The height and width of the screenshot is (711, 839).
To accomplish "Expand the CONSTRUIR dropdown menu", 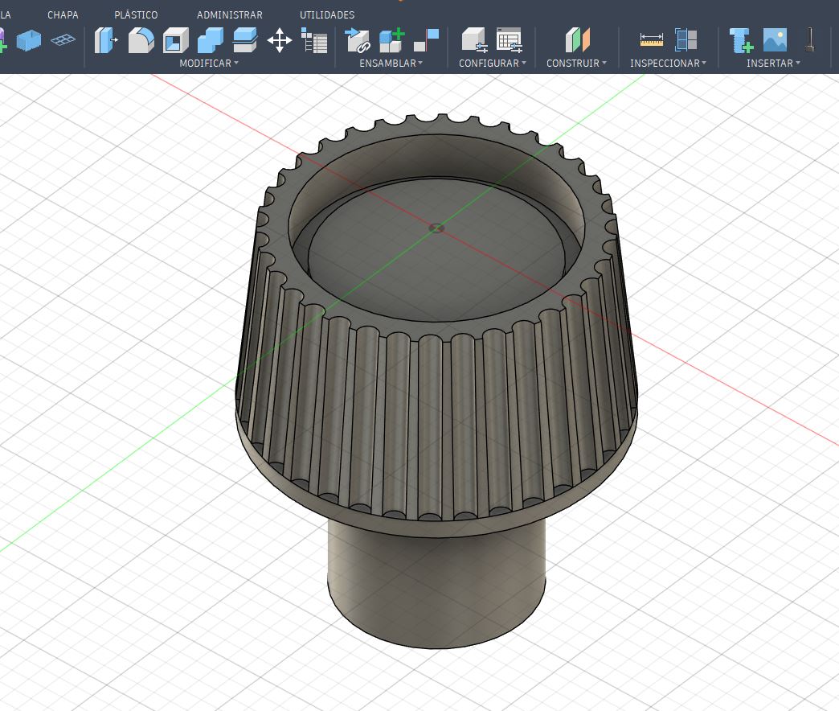I will 576,64.
